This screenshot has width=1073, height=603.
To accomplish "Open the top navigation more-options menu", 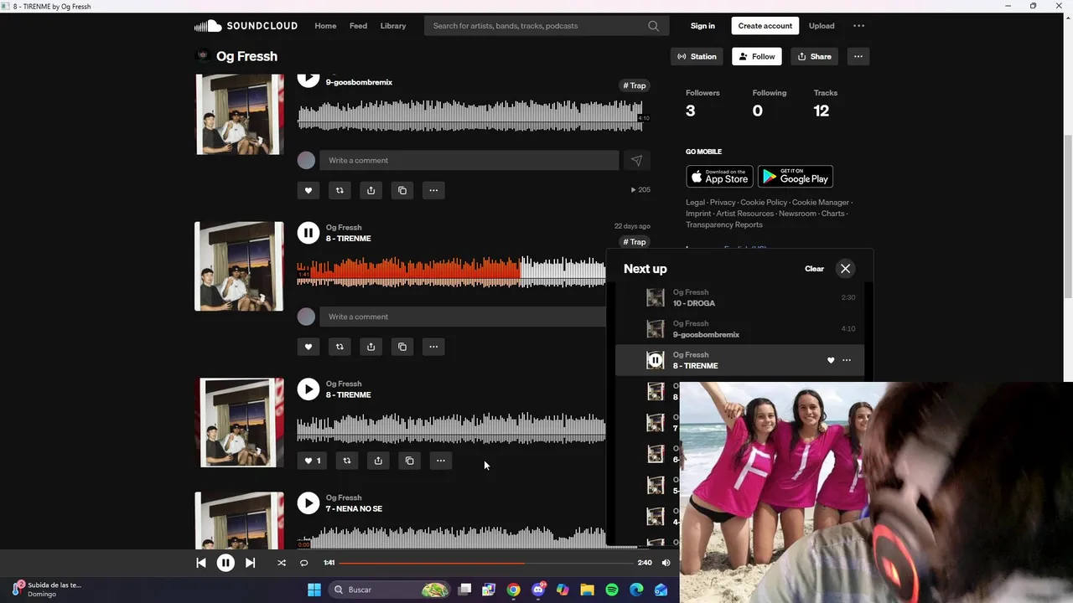I will click(858, 26).
